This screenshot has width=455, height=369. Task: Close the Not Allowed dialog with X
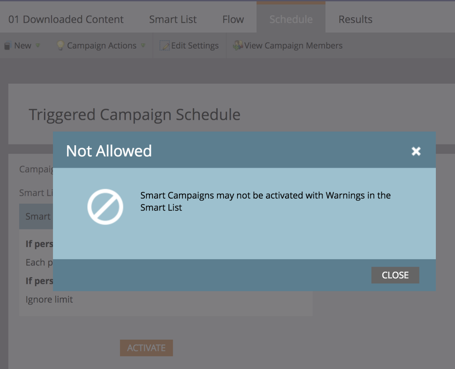[416, 151]
